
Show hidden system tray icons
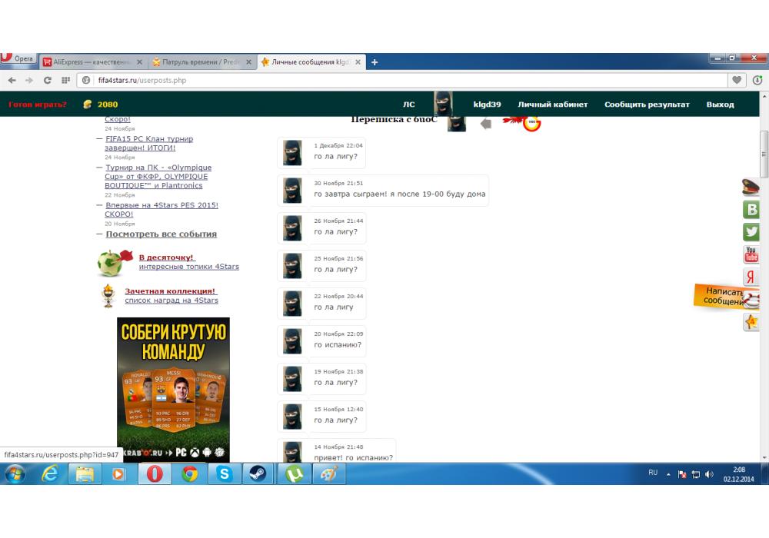coord(668,474)
